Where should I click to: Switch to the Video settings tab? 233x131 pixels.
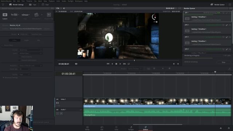tap(15, 40)
